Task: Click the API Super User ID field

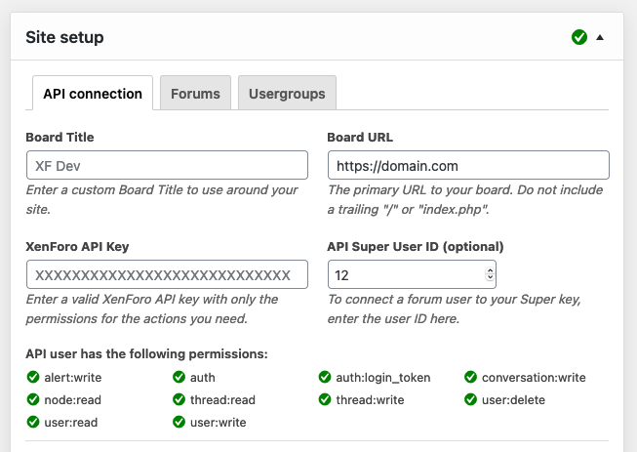Action: 406,274
